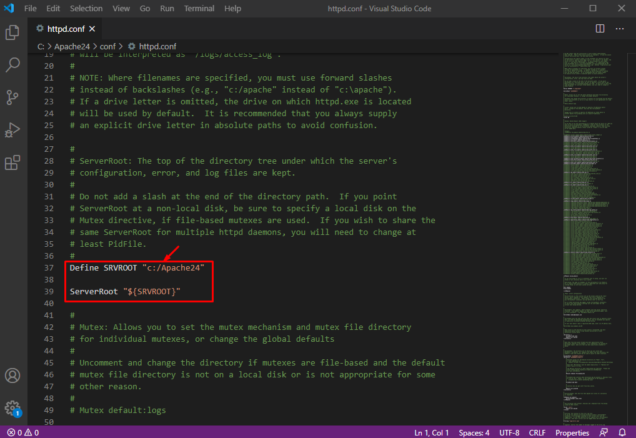636x438 pixels.
Task: Open the File menu
Action: point(31,8)
